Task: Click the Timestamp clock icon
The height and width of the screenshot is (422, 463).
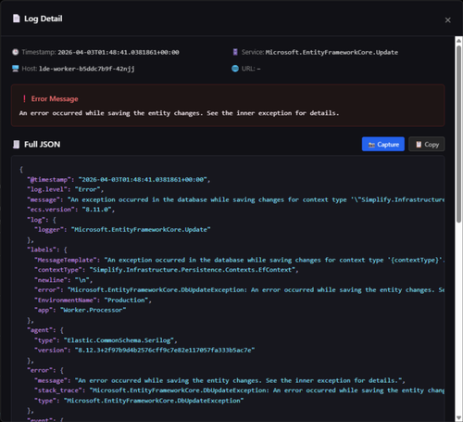Action: (x=15, y=52)
